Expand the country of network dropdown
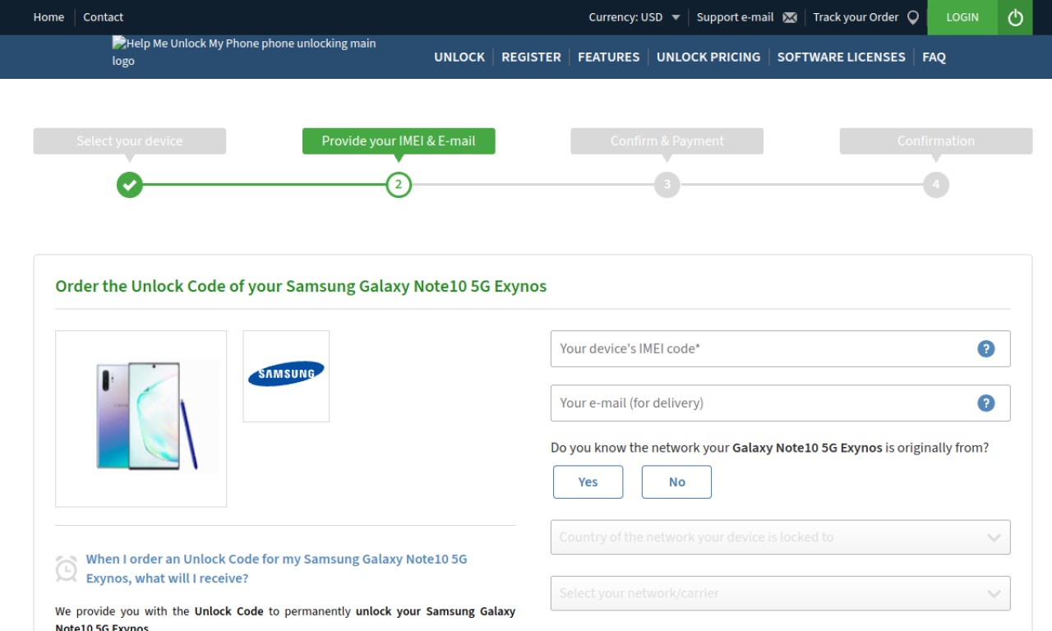Screen dimensions: 1052x631 coord(780,537)
